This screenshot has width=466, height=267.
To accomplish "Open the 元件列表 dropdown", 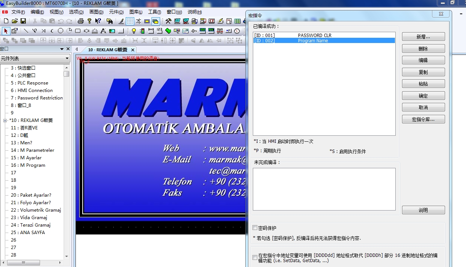I will click(67, 58).
